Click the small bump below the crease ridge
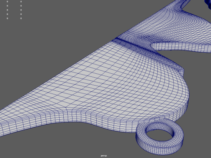The width and height of the screenshot is (211, 158). point(181,72)
